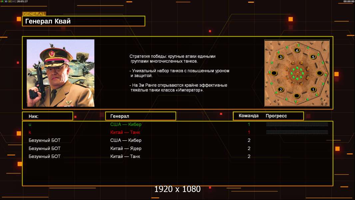Screen dimensions: 355x200
Task: Click General Kwai's portrait image
Action: pos(61,73)
